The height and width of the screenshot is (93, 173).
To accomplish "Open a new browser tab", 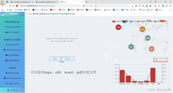I will coord(86,2).
